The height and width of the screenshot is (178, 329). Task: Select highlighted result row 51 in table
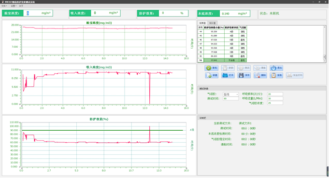tap(222, 60)
